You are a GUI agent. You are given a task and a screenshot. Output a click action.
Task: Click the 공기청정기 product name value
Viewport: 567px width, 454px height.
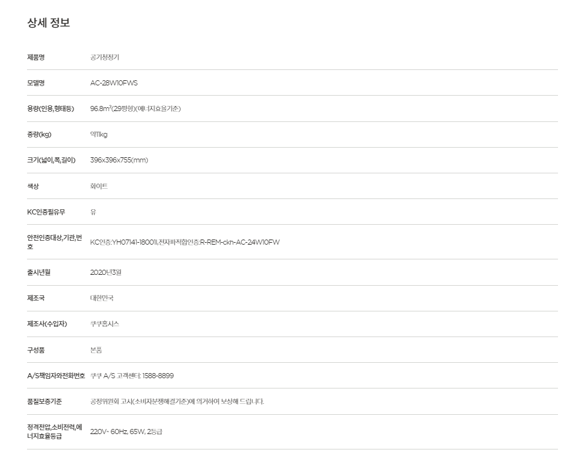point(105,57)
